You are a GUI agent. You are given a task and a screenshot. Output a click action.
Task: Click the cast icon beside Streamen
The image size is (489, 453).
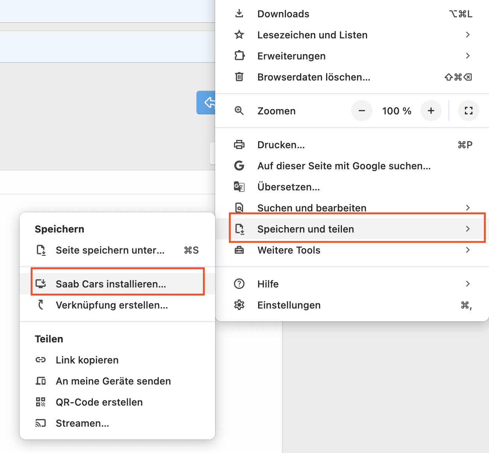pos(41,423)
